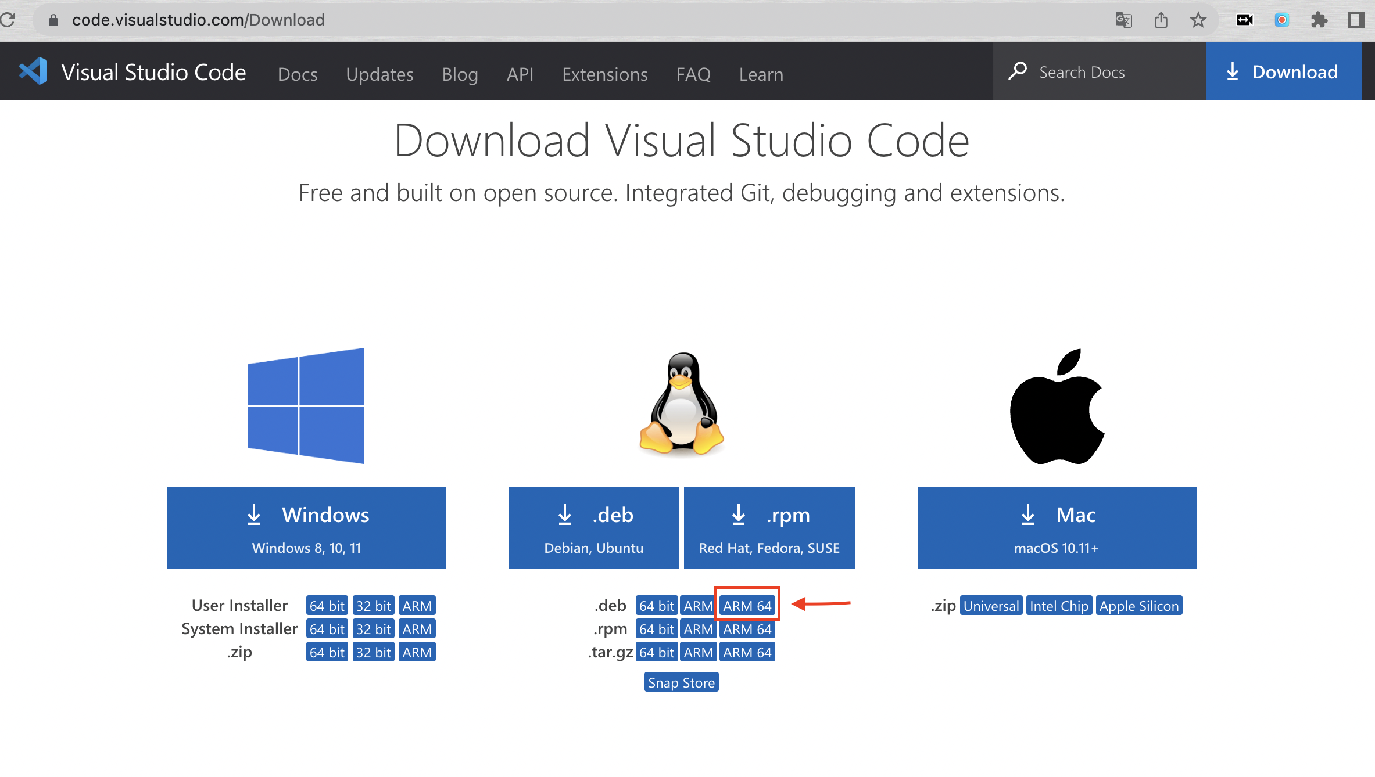Screen dimensions: 1375x777
Task: Click the '.tar.gz' row label
Action: tap(610, 652)
